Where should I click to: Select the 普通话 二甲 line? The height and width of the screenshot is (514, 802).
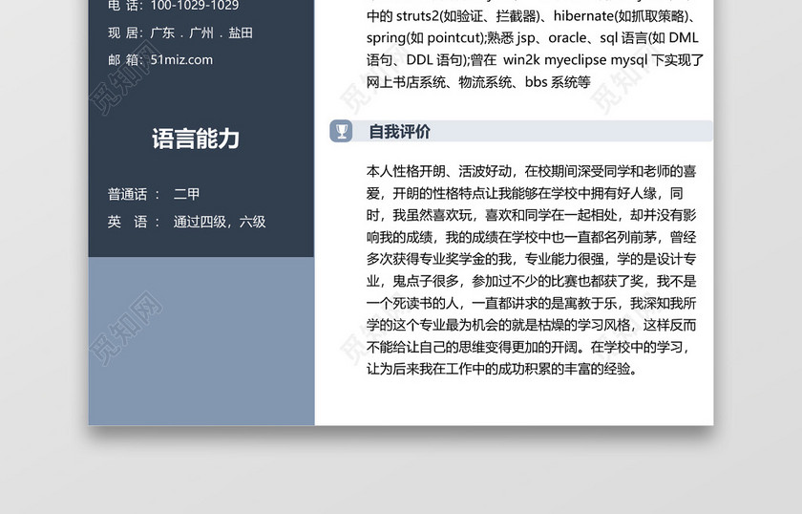(x=154, y=195)
